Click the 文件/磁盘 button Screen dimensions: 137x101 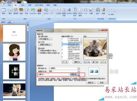coord(45,39)
